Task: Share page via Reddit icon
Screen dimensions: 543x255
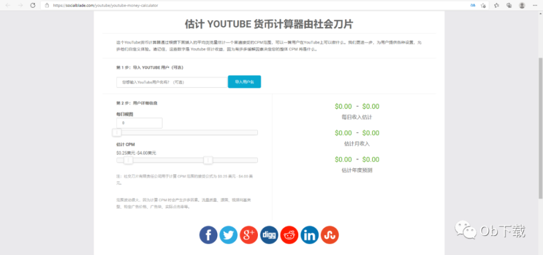Action: 289,235
